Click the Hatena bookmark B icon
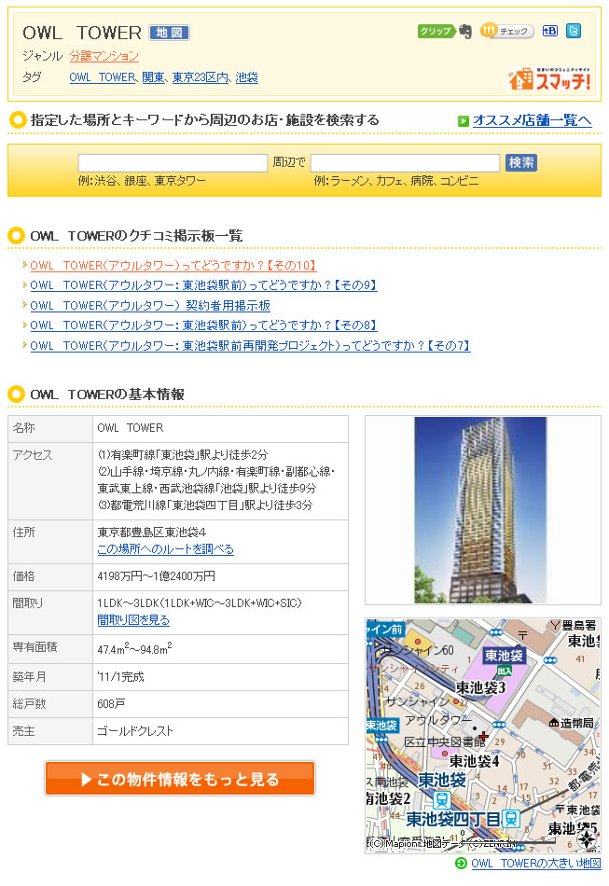 (x=549, y=31)
